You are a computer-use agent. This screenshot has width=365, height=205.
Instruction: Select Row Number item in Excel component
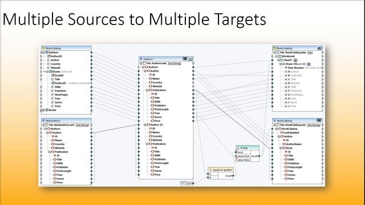pyautogui.click(x=296, y=68)
